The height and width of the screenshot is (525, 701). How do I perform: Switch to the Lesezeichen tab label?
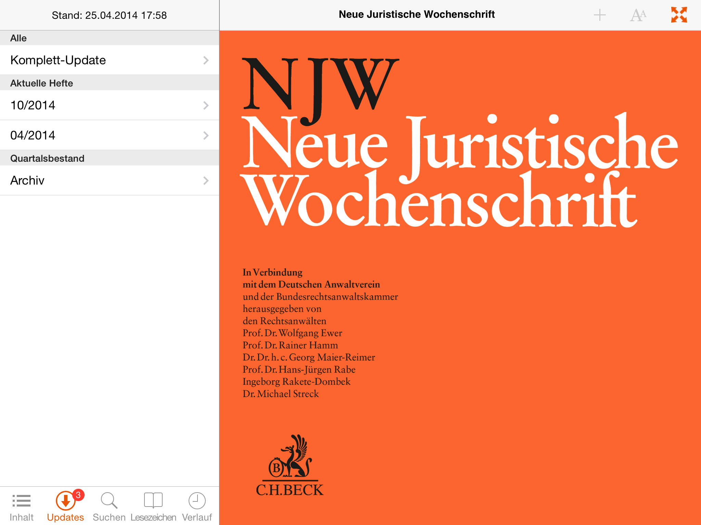[x=153, y=517]
